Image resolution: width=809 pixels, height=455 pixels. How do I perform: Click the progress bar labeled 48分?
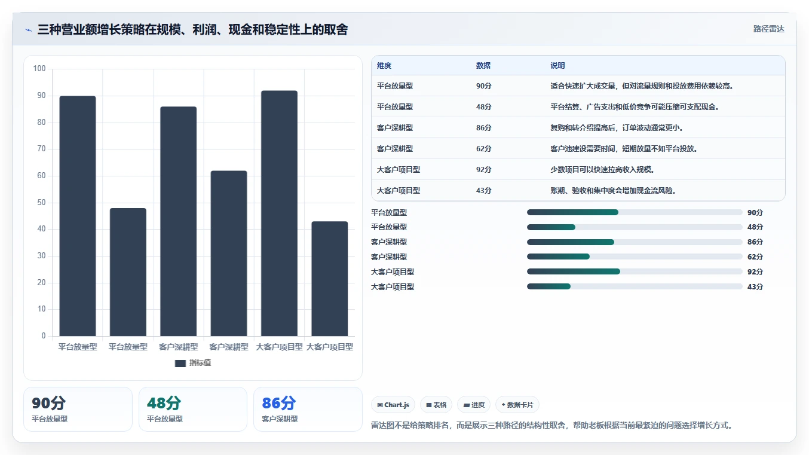point(635,227)
